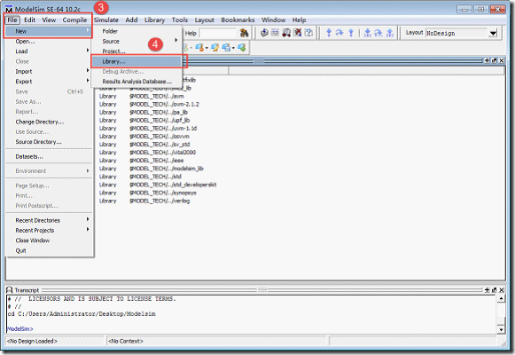Click the Step Into down-arrow icon
Viewport: 515px width, 355px height.
click(329, 33)
